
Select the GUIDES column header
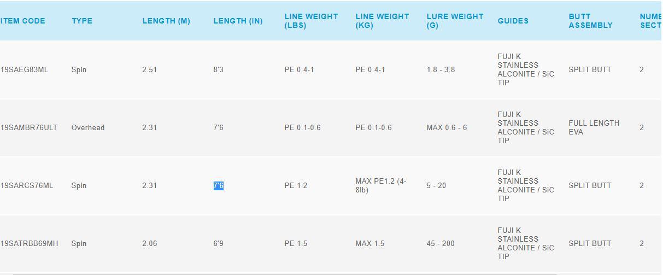pyautogui.click(x=513, y=21)
